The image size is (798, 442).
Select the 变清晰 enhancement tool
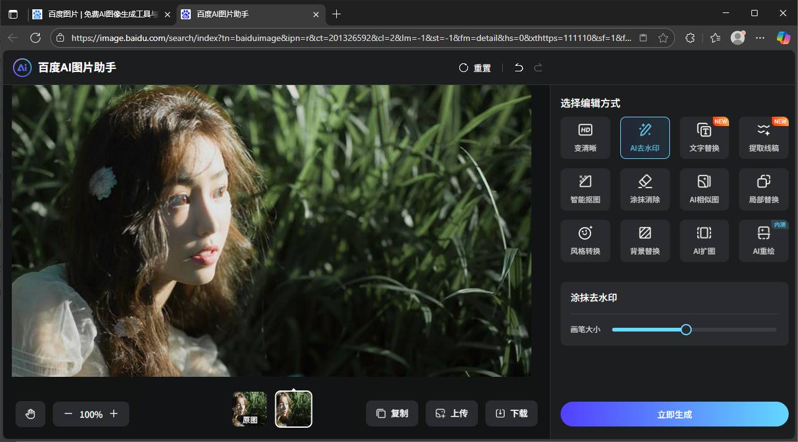pos(585,137)
